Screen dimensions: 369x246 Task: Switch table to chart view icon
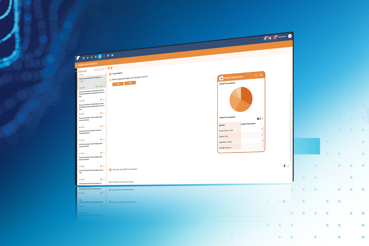pos(258,119)
